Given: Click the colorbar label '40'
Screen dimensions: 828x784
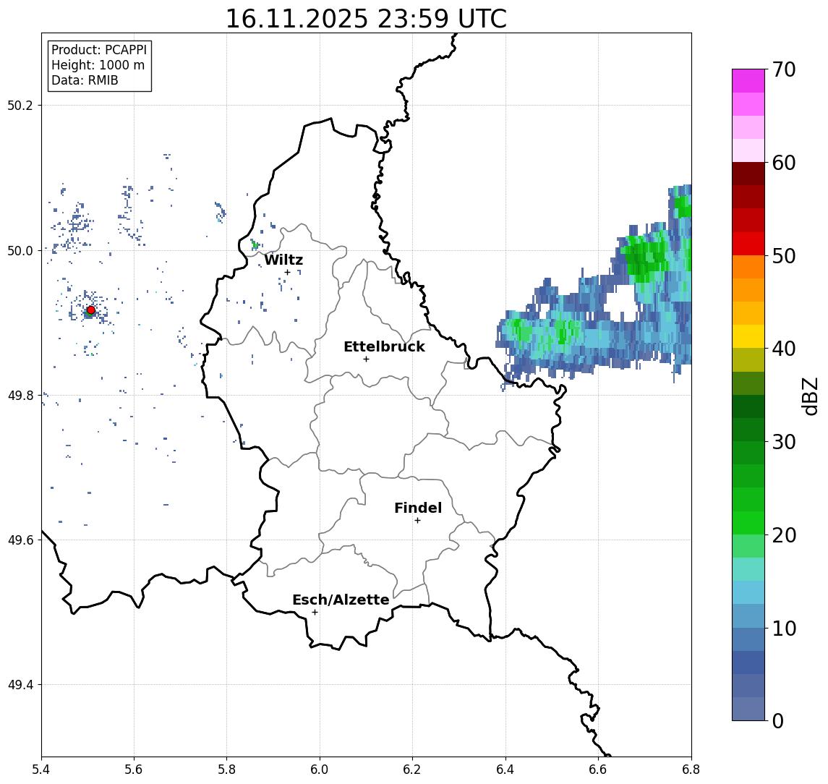Looking at the screenshot, I should pyautogui.click(x=784, y=348).
